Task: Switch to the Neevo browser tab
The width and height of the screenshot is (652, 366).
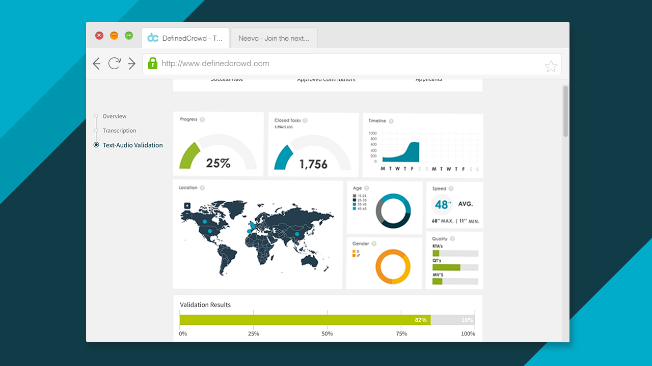Action: point(274,38)
